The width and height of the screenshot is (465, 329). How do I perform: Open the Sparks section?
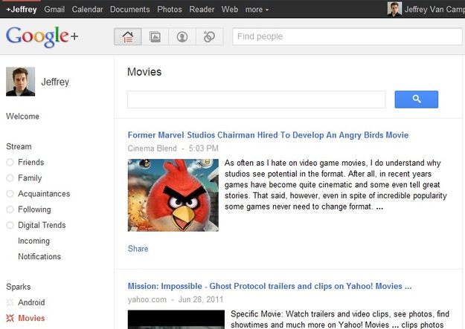pyautogui.click(x=19, y=287)
